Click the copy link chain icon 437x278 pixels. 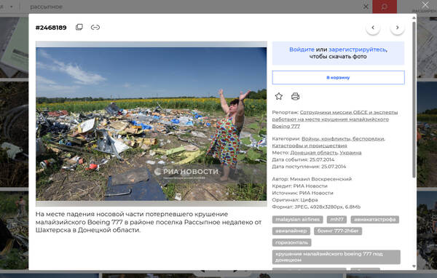[95, 27]
